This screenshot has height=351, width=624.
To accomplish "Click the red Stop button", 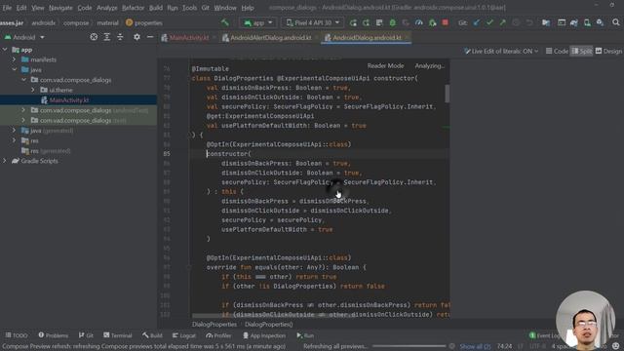I will [446, 22].
